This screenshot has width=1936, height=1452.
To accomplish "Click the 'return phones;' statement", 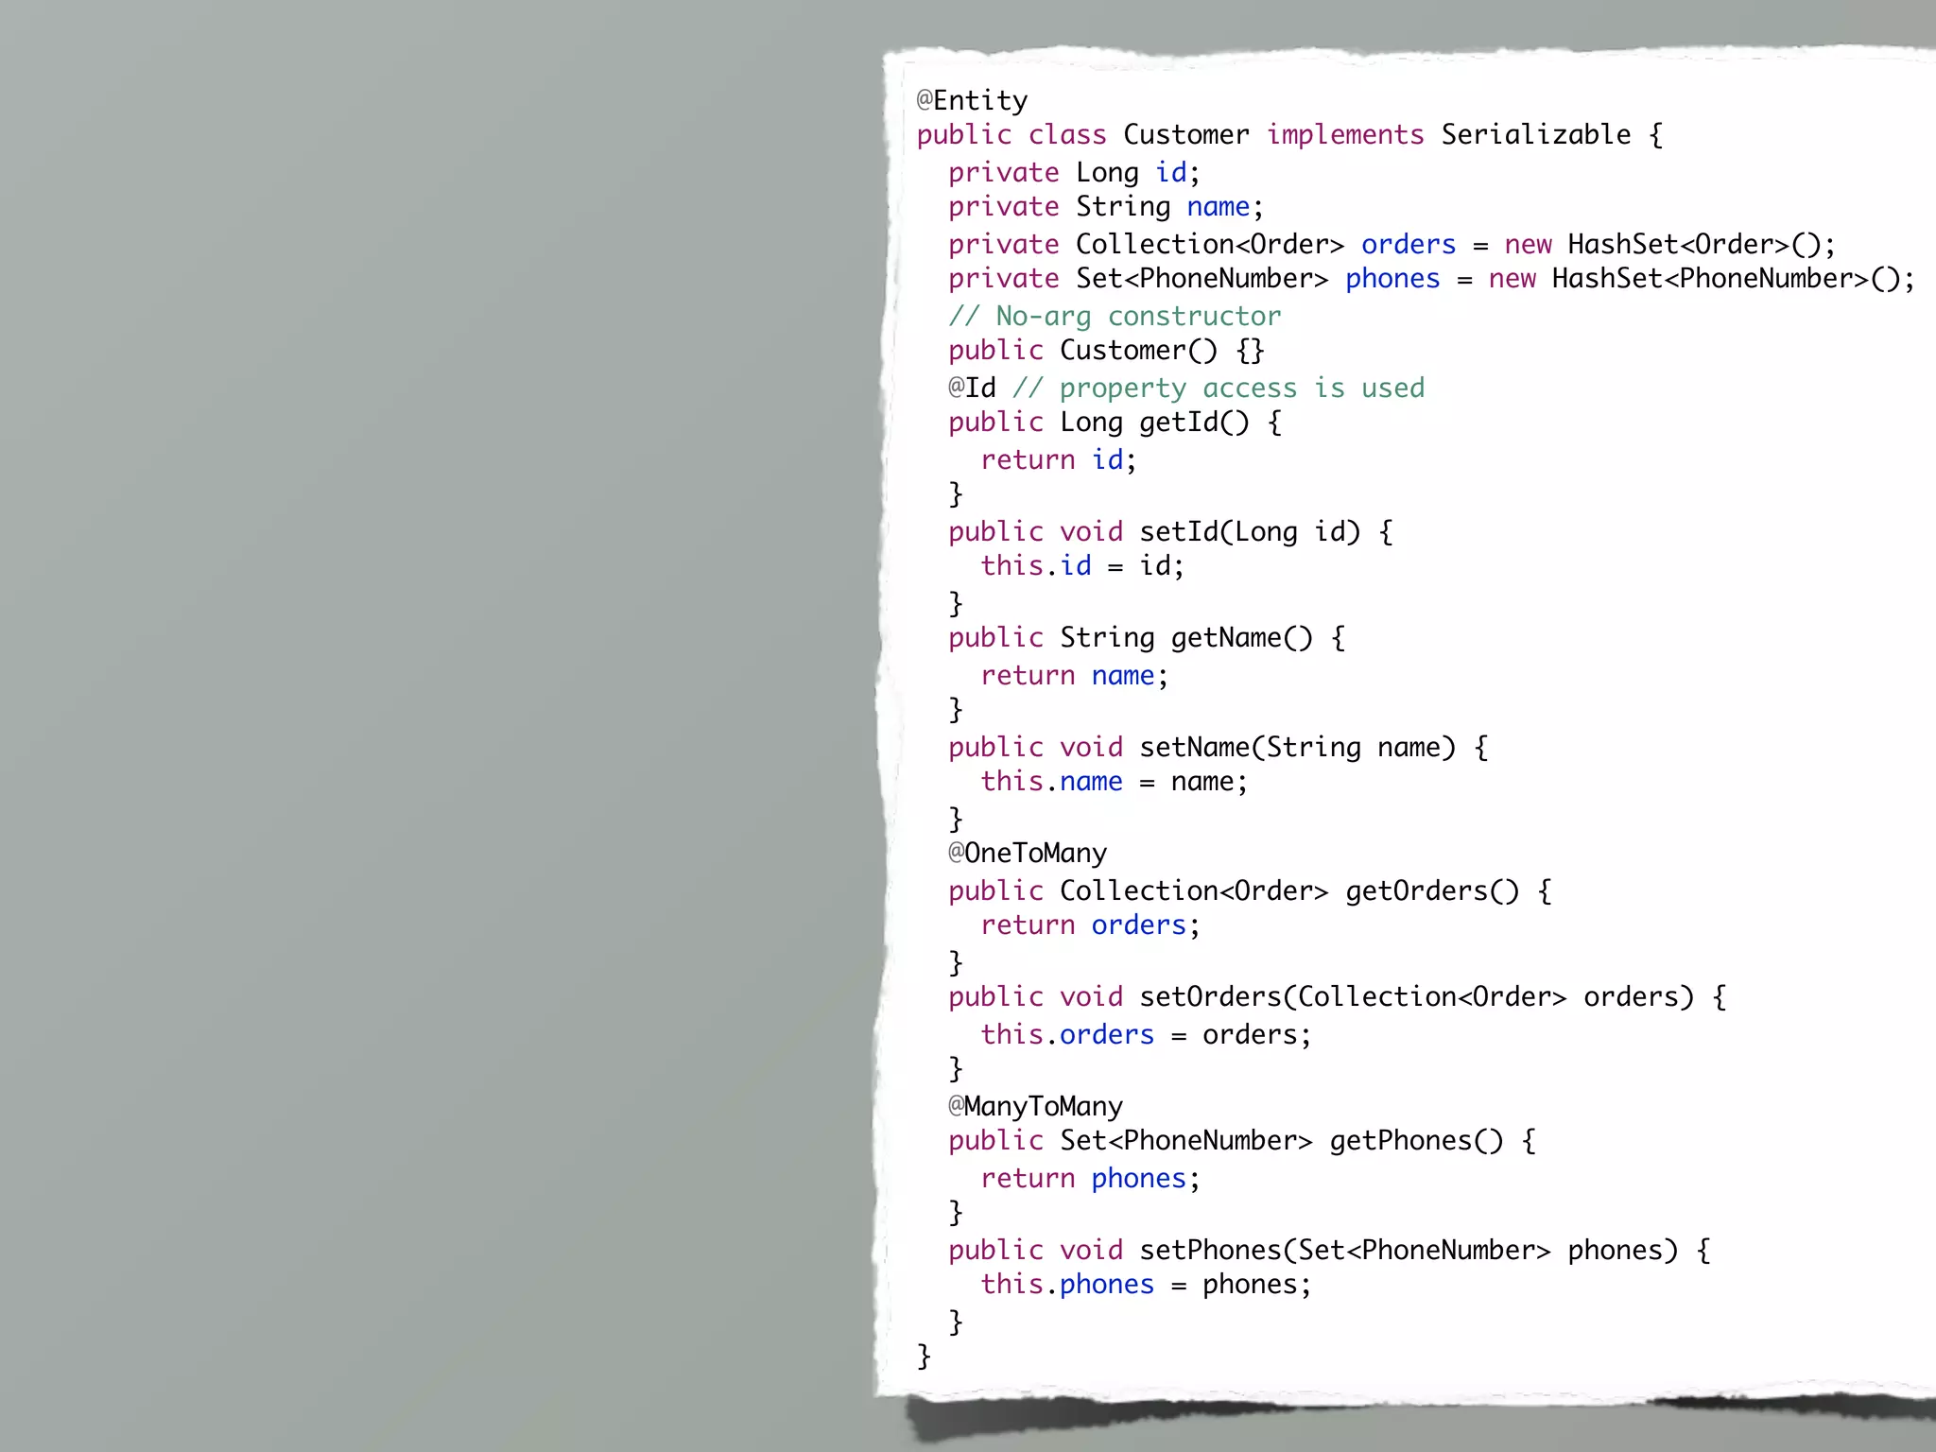I will pyautogui.click(x=1090, y=1178).
